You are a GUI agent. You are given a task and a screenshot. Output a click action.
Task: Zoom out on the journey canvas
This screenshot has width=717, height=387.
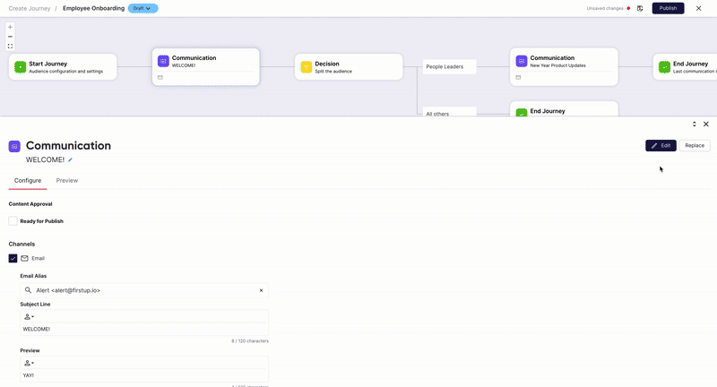coord(10,37)
